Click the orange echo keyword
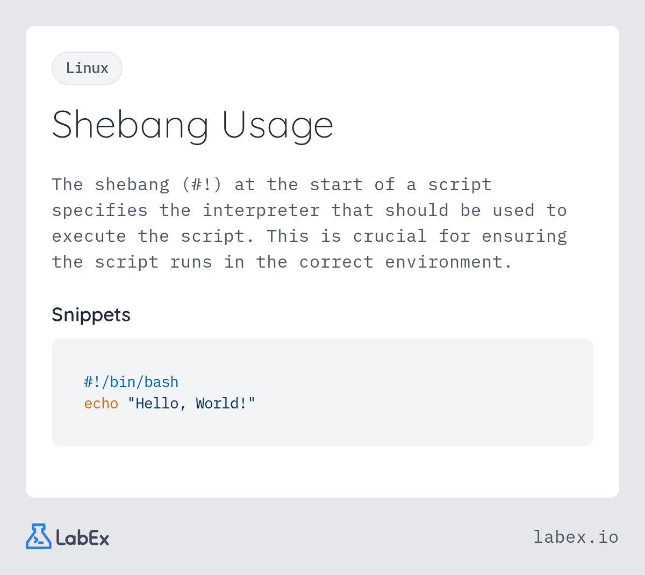Viewport: 645px width, 575px height. coord(101,404)
